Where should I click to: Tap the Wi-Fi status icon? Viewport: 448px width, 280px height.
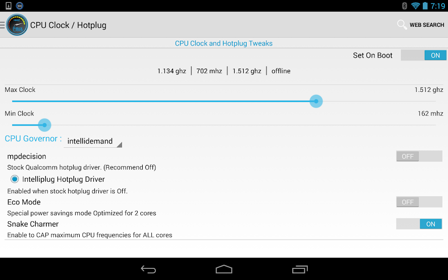coord(415,6)
